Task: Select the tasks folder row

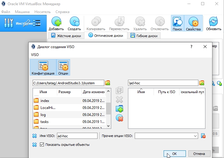Action: 69,121
